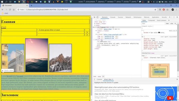Open Task View on the taskbar
The width and height of the screenshot is (179, 101).
pos(10,2)
